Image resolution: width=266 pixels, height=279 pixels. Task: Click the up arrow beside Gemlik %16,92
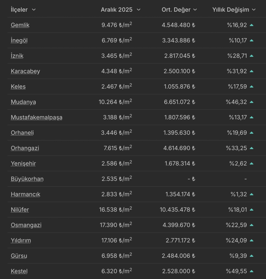pos(252,25)
